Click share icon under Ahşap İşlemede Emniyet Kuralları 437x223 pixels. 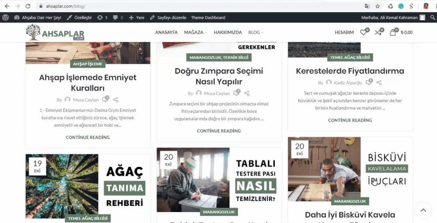(116, 100)
